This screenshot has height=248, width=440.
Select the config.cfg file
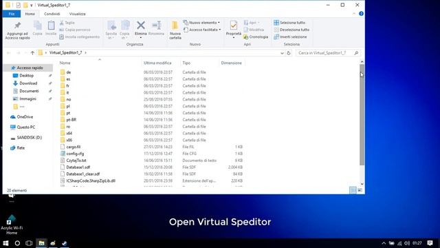point(75,154)
